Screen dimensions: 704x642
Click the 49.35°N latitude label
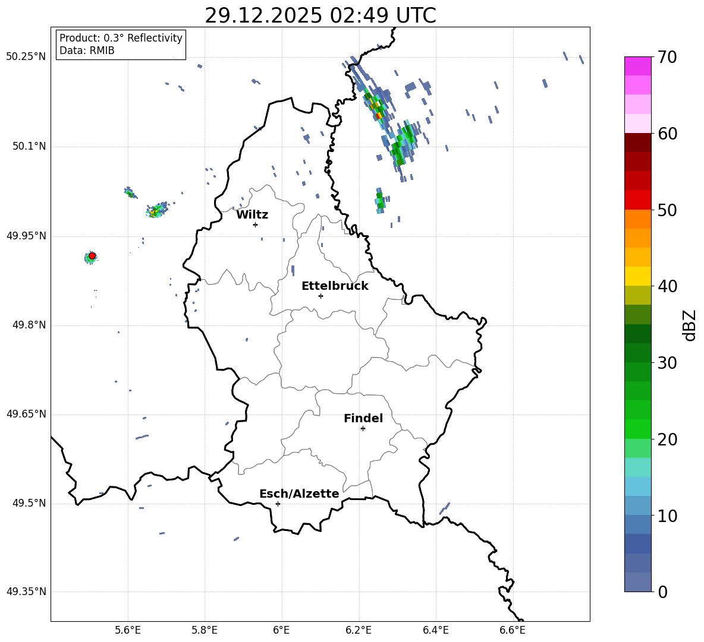[x=26, y=592]
